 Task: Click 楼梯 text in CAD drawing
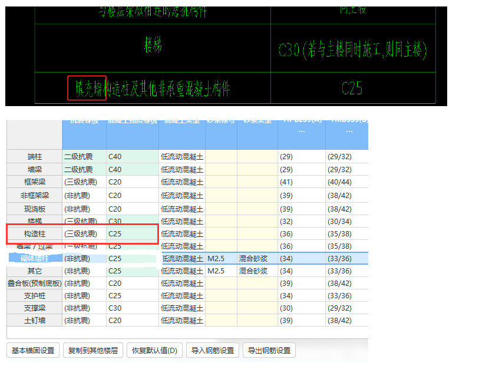click(153, 45)
